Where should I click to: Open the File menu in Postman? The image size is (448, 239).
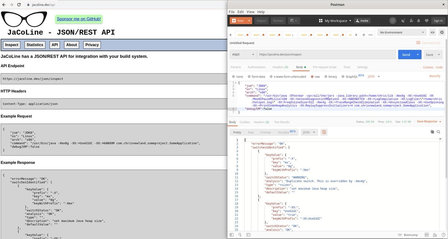pyautogui.click(x=231, y=12)
